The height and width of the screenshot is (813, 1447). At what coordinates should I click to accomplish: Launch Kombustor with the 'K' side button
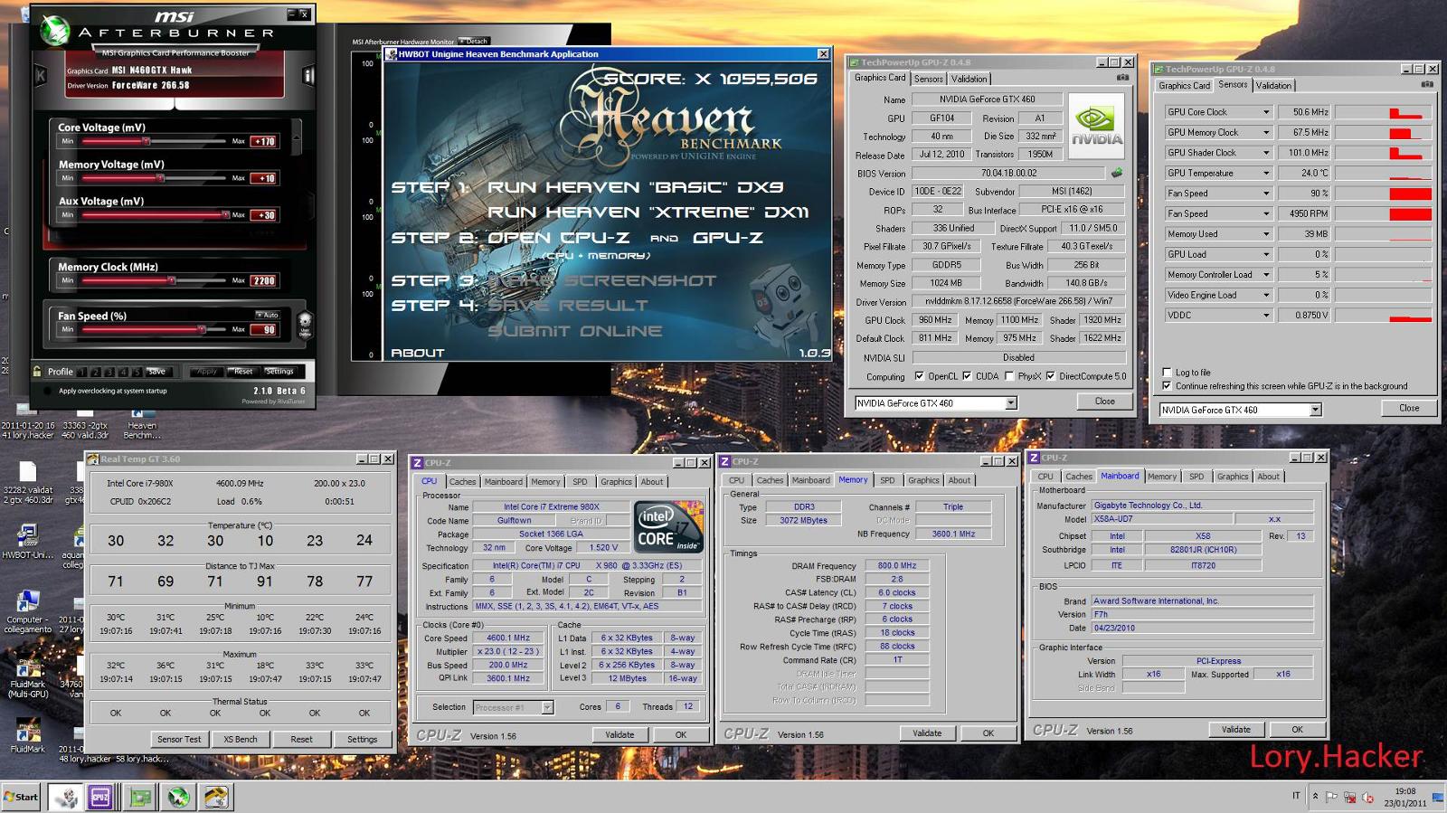[x=40, y=77]
